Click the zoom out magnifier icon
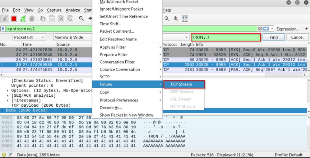The width and height of the screenshot is (310, 158). (x=167, y=19)
